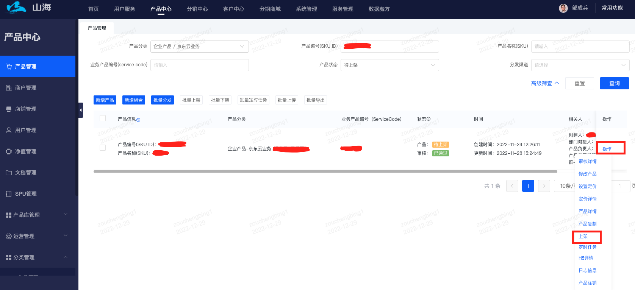Check the product row checkbox

point(103,148)
